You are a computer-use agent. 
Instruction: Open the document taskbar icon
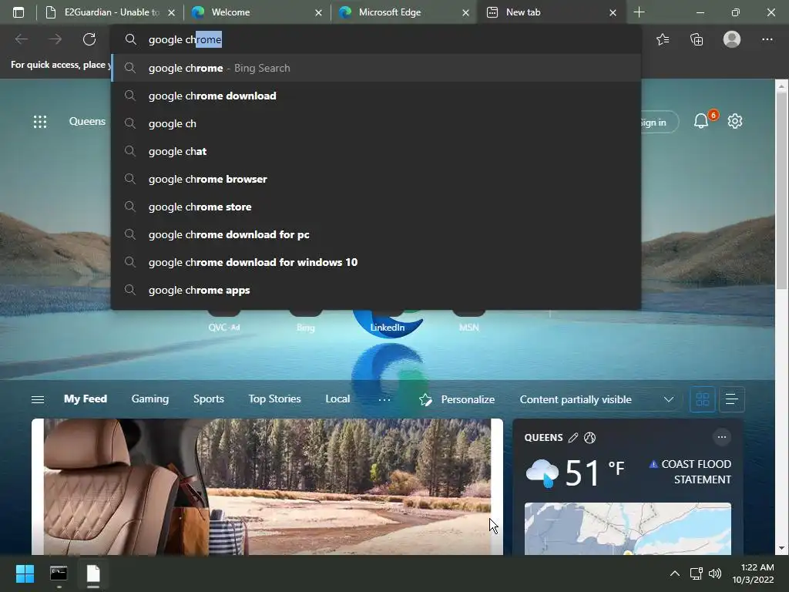coord(93,573)
